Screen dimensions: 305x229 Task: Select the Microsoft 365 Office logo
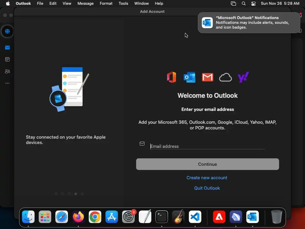[x=172, y=77]
